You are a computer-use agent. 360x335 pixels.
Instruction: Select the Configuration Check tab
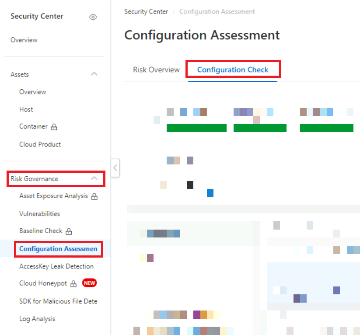[233, 70]
